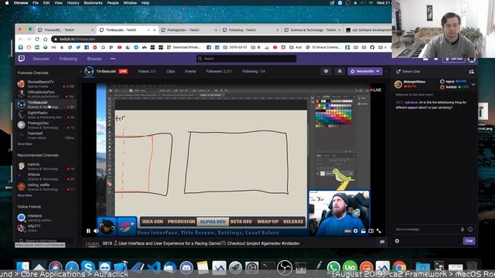The width and height of the screenshot is (495, 278).
Task: Click the Chrome back arrow
Action: (21, 39)
